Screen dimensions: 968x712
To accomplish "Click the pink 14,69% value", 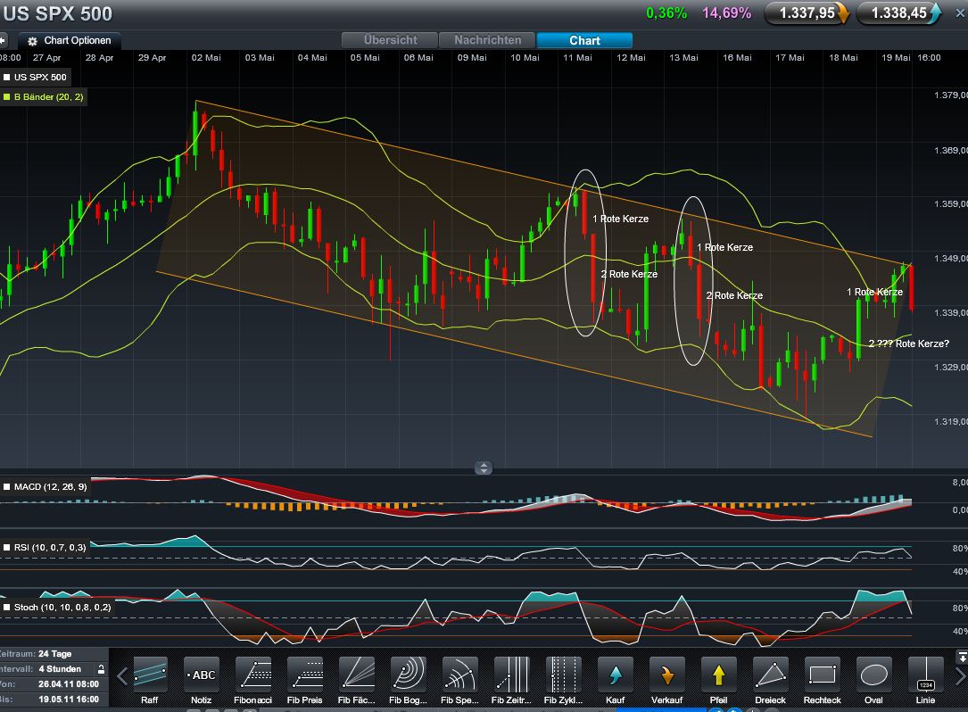I will pyautogui.click(x=726, y=13).
